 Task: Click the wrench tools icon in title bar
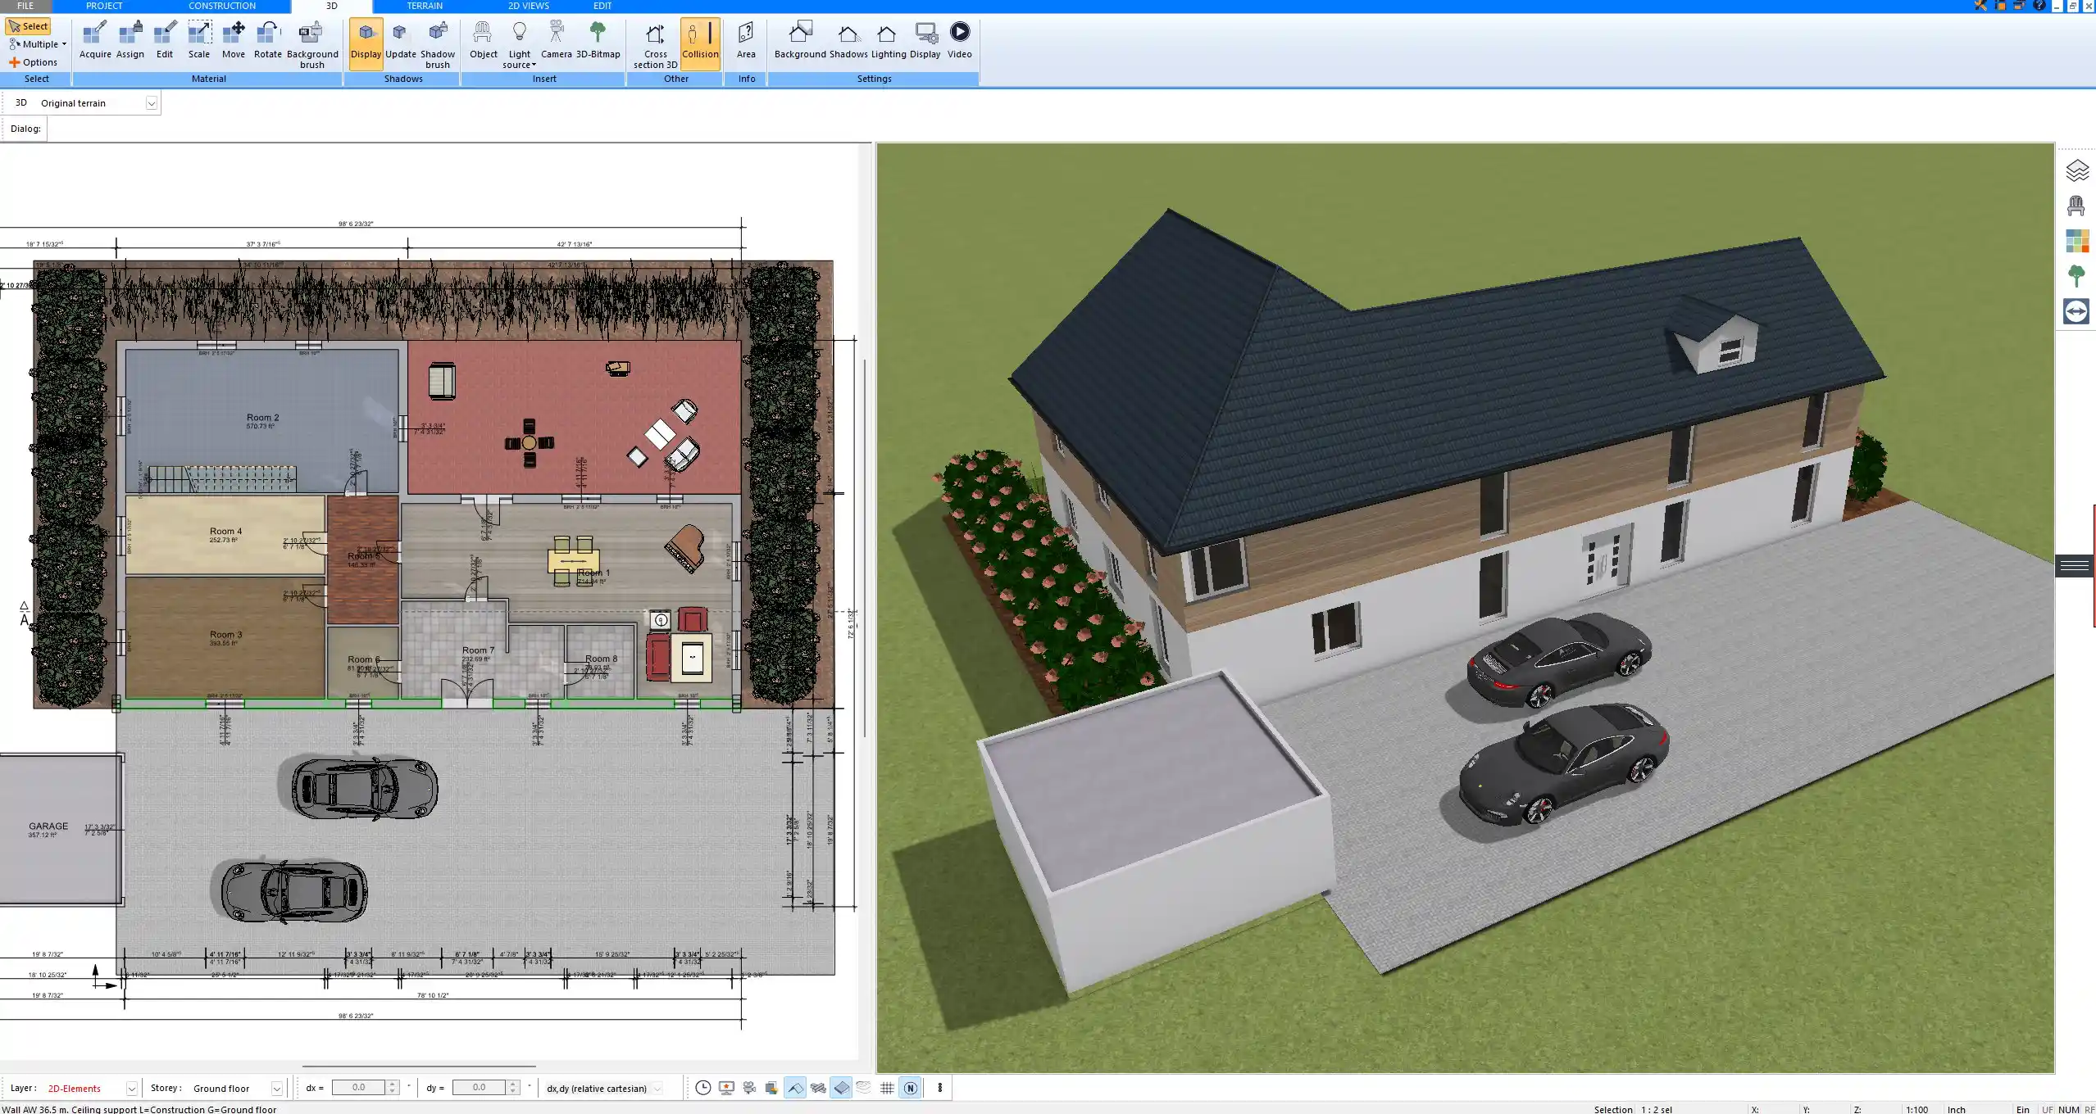coord(1980,6)
